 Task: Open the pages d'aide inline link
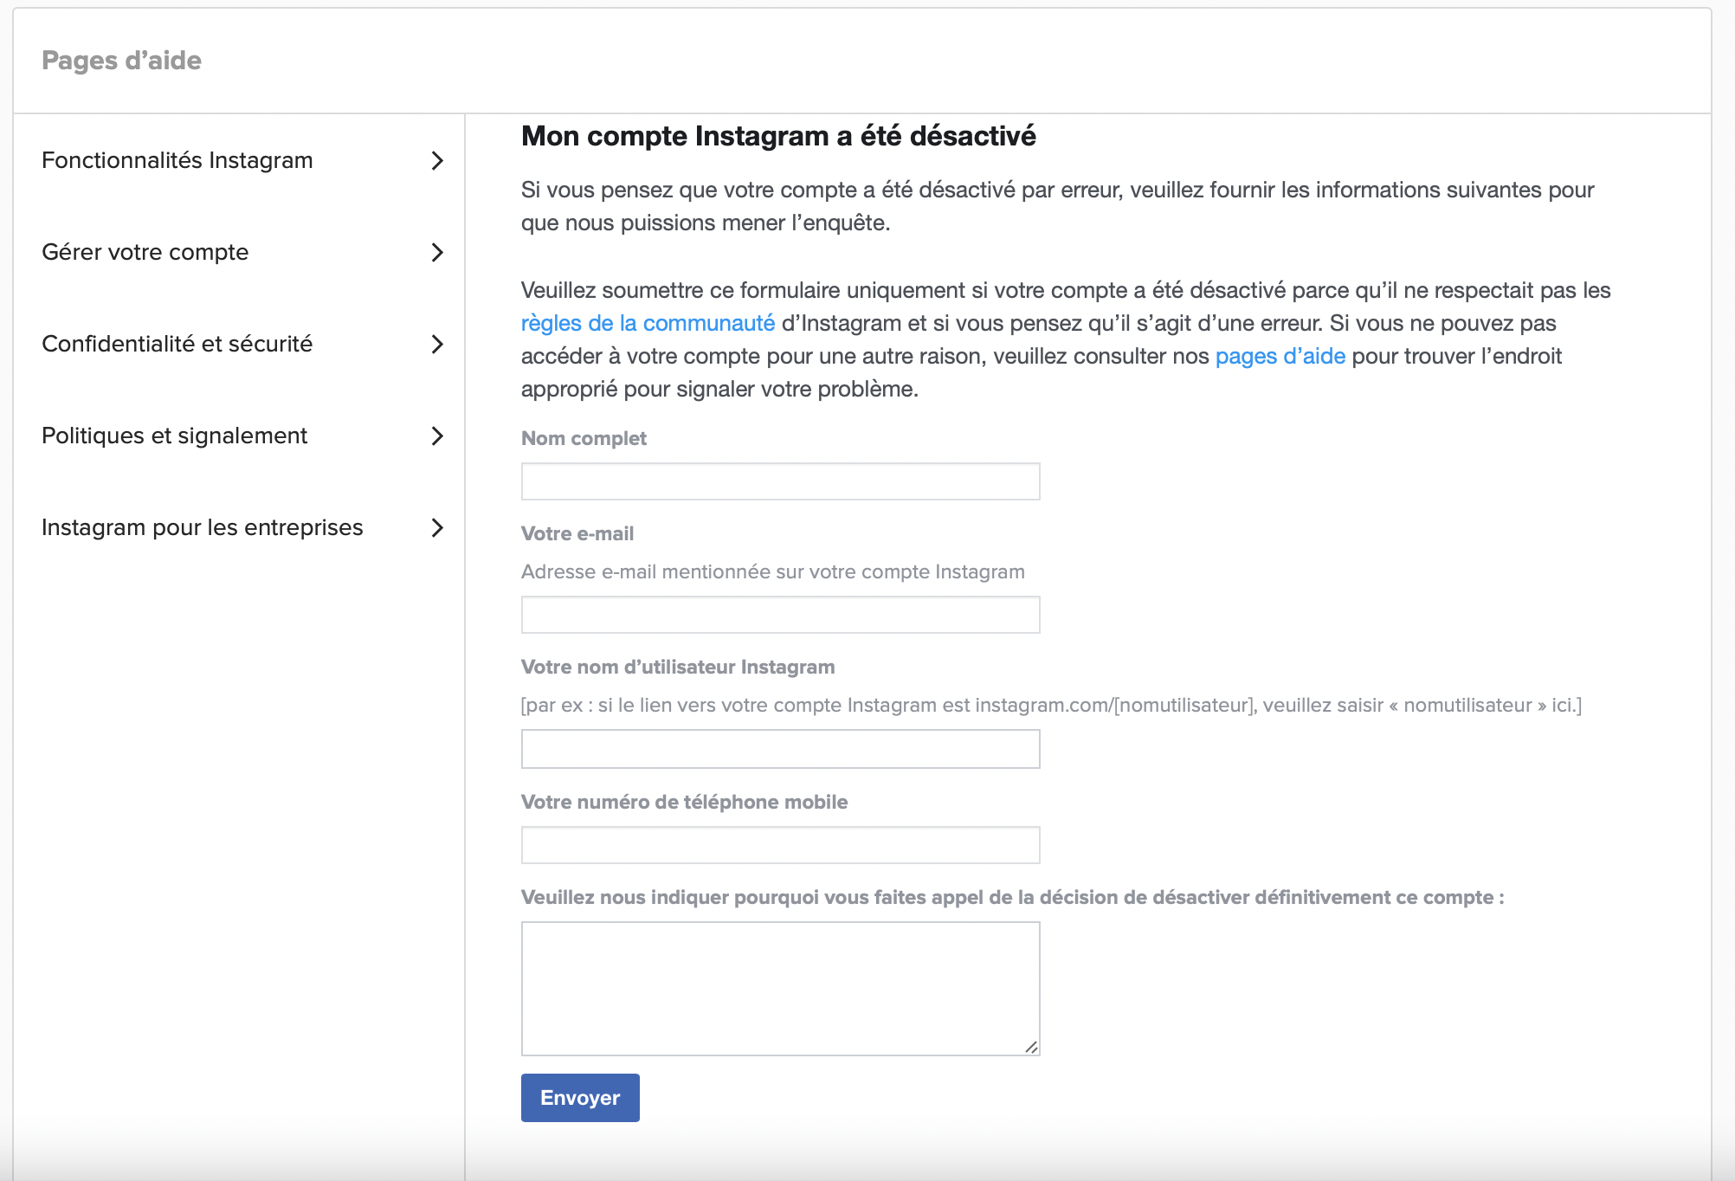click(x=1280, y=356)
